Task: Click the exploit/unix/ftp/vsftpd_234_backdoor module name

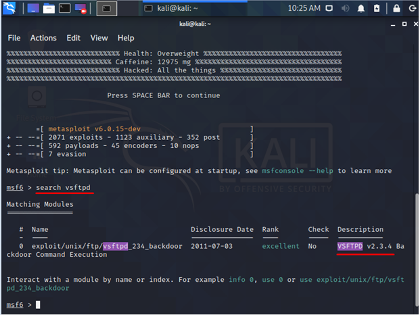Action: [x=107, y=246]
